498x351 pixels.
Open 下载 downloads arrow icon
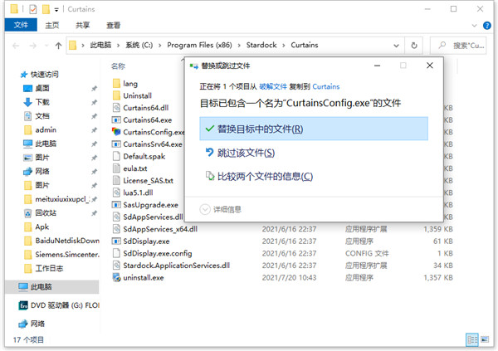[x=27, y=102]
